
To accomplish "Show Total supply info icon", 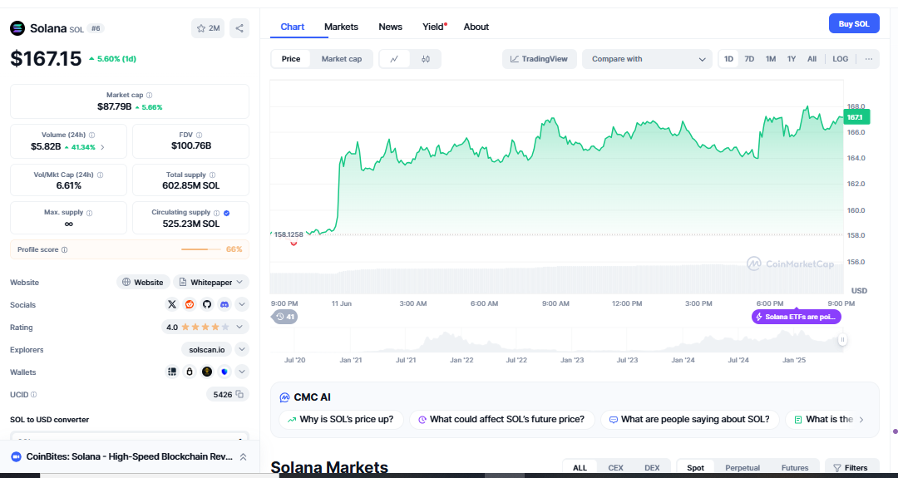I will [213, 175].
